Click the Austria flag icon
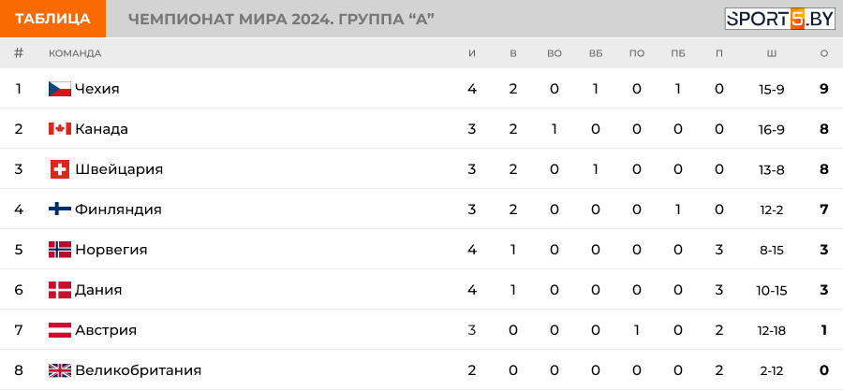Viewport: 843px width, 390px height. pos(60,330)
